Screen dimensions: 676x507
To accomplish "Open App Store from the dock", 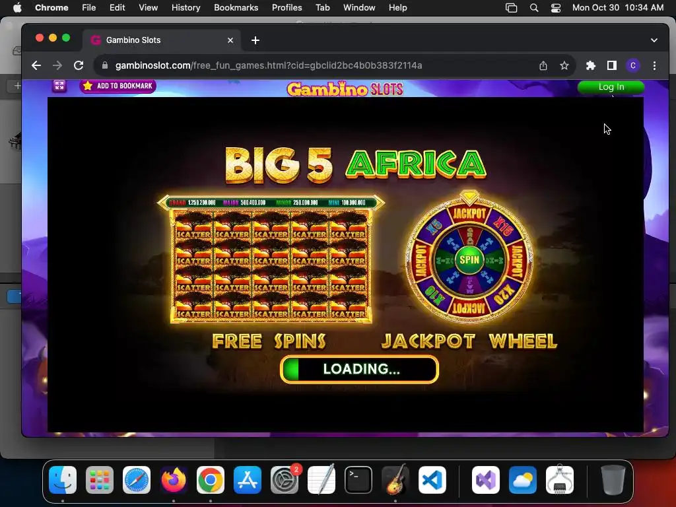I will (248, 480).
